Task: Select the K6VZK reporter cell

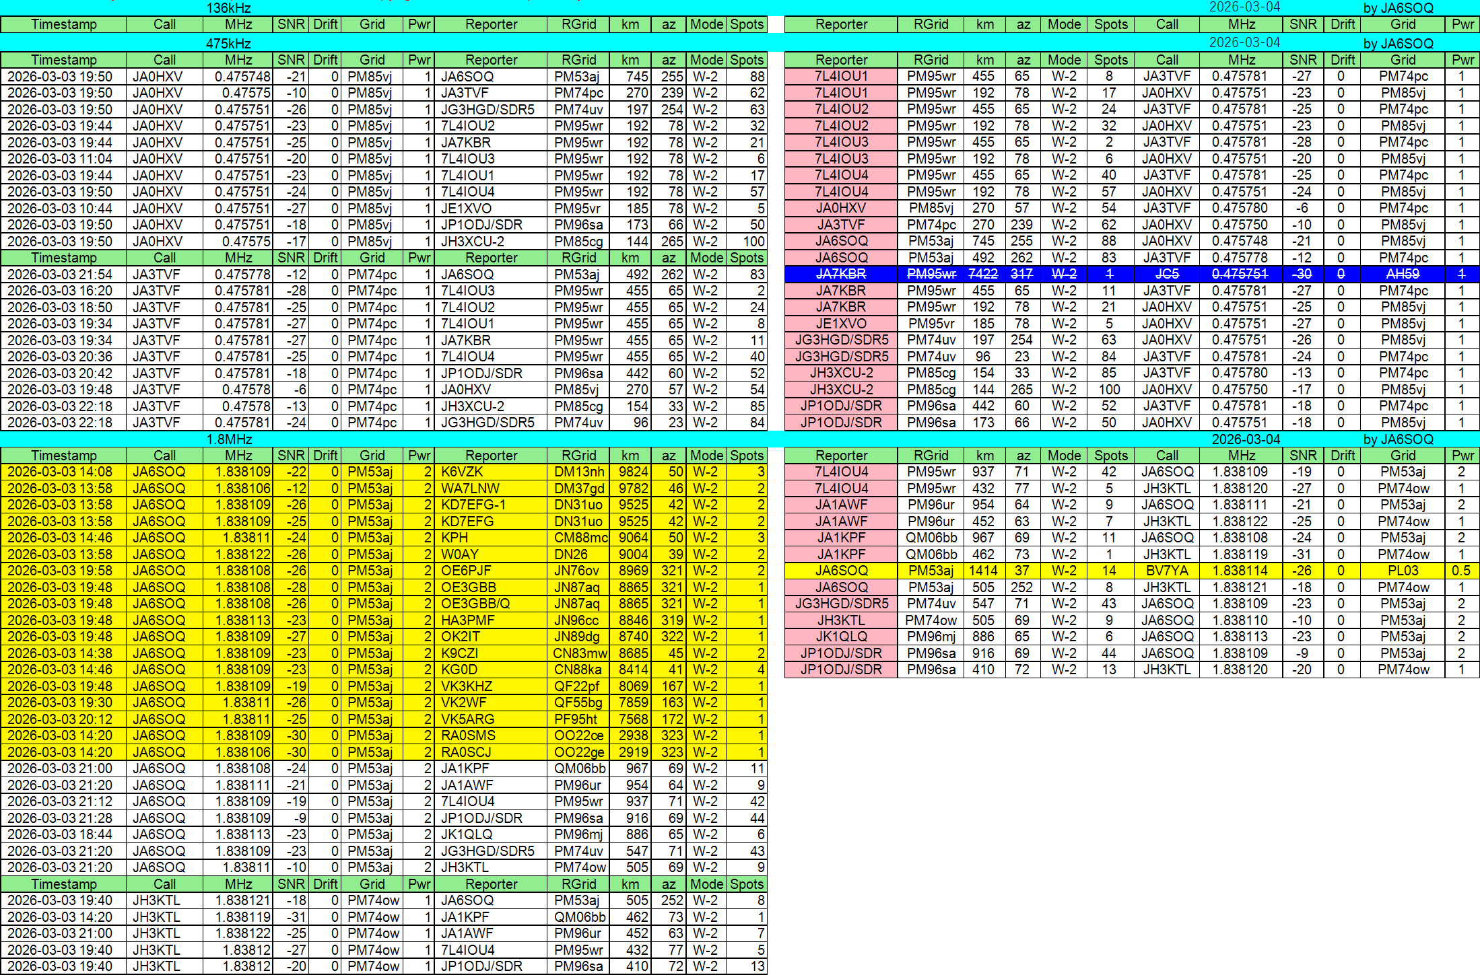Action: click(x=490, y=472)
